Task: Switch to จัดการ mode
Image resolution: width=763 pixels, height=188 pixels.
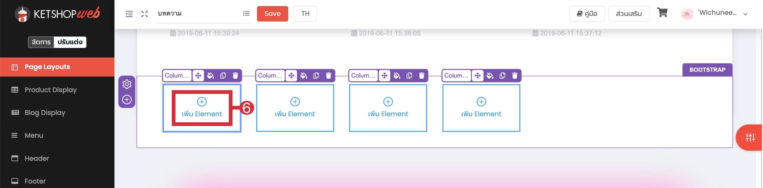Action: (41, 42)
